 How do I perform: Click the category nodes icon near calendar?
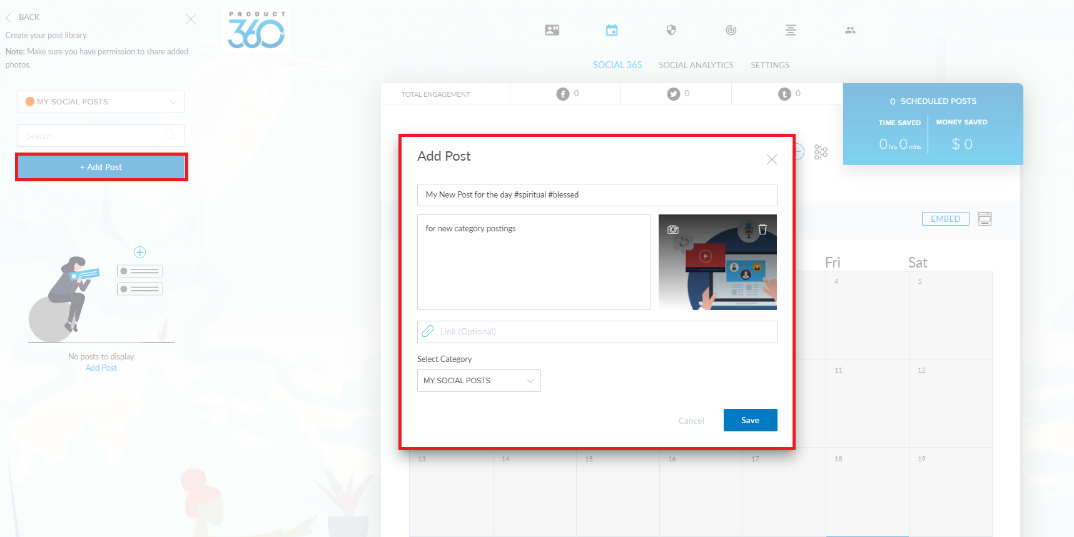[x=821, y=152]
